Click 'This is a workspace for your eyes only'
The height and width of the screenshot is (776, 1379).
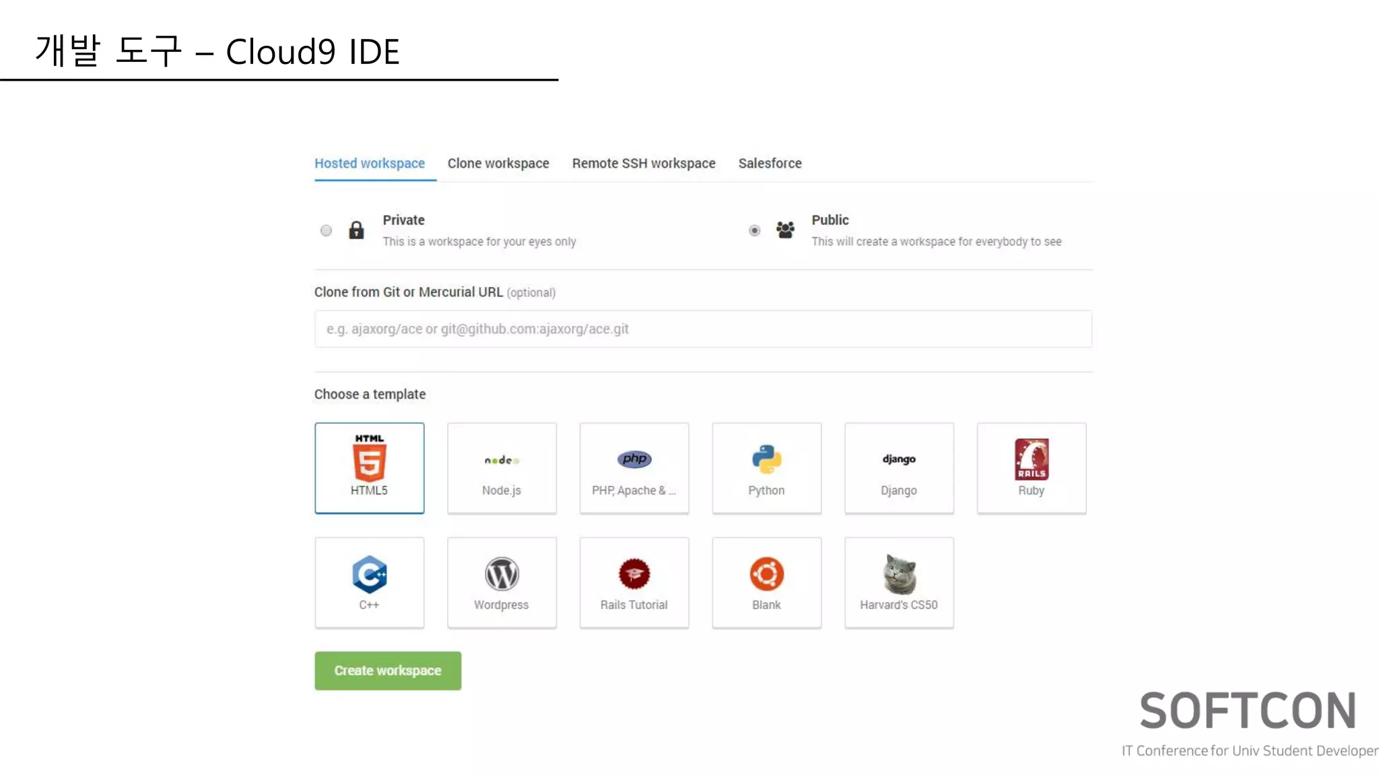coord(479,242)
